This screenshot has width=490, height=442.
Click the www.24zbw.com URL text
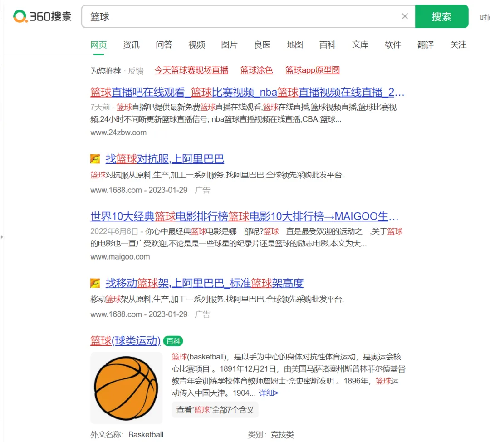118,133
